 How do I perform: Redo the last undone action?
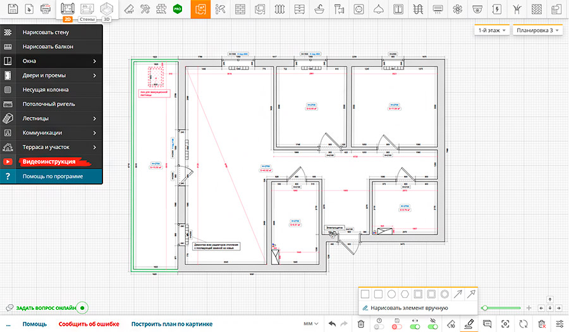(x=345, y=324)
